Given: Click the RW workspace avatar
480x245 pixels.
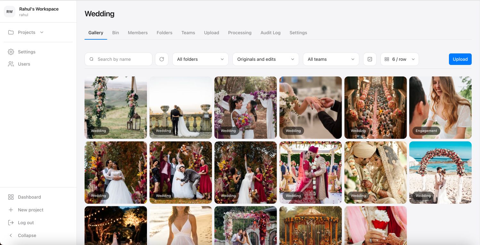Looking at the screenshot, I should click(x=10, y=12).
